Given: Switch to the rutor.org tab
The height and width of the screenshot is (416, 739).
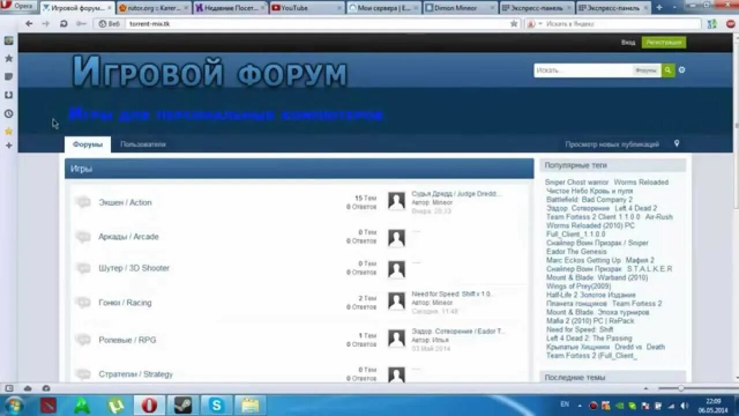Looking at the screenshot, I should (152, 8).
